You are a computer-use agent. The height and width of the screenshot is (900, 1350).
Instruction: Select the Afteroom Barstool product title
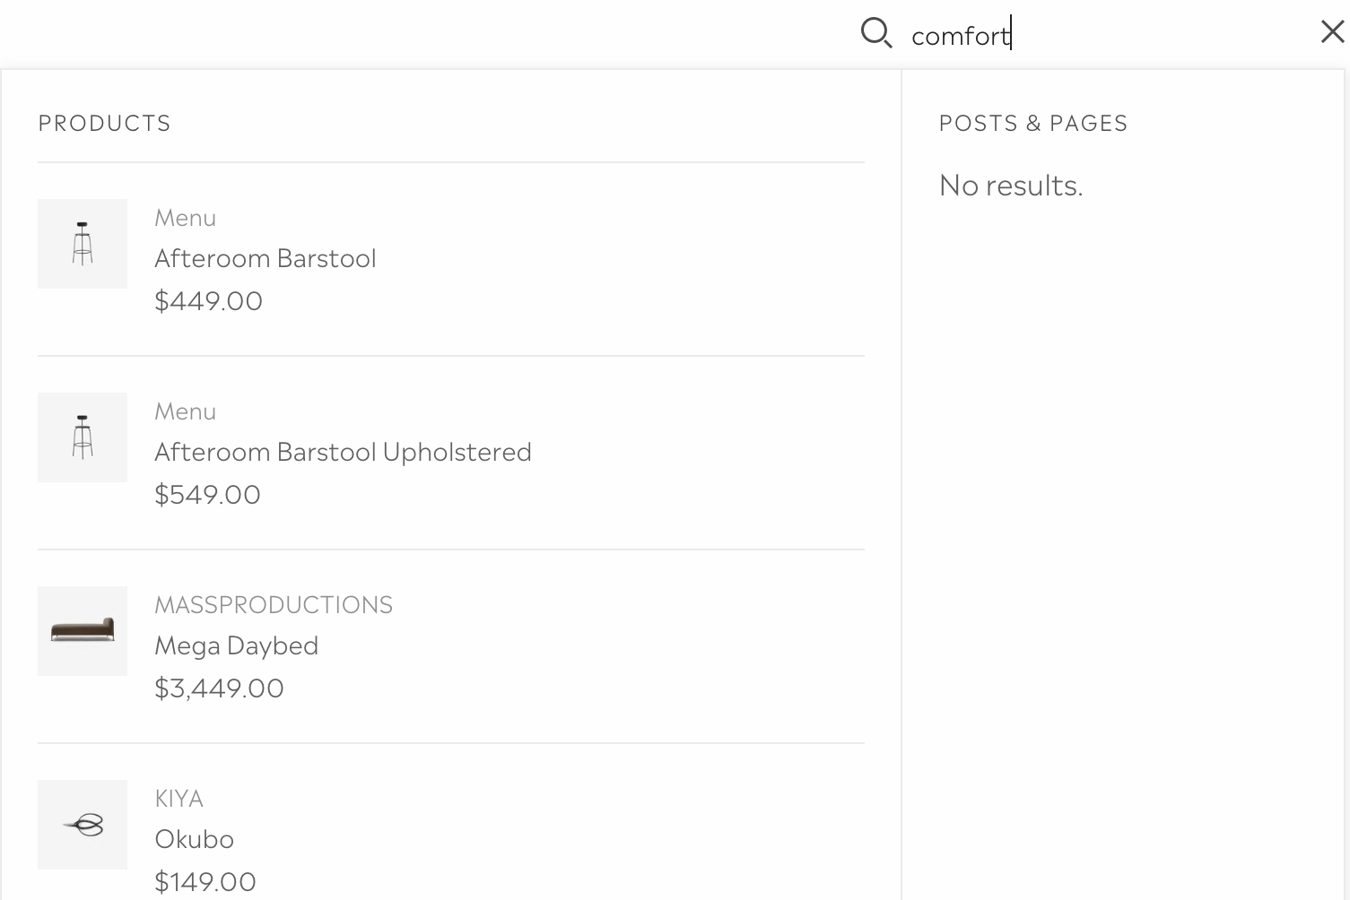266,258
